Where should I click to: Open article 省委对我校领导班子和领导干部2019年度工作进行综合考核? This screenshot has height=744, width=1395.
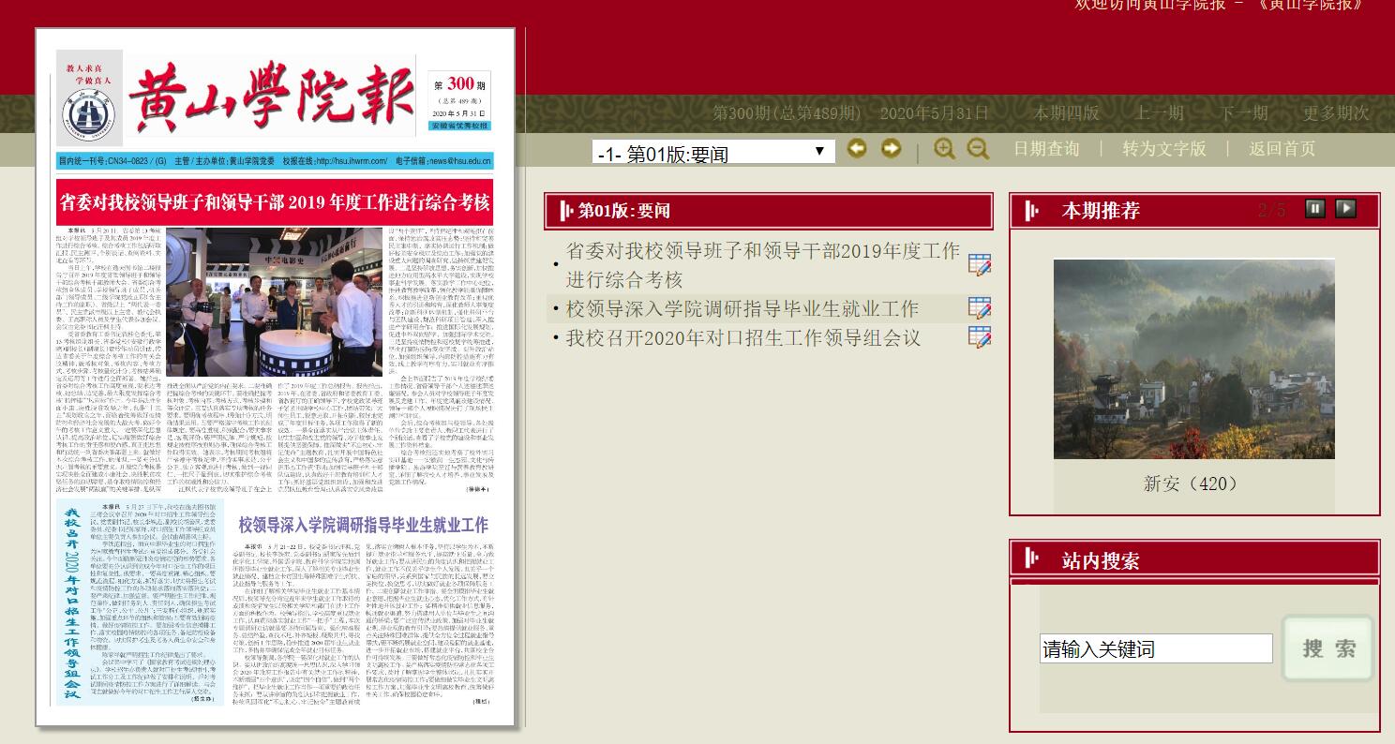763,265
